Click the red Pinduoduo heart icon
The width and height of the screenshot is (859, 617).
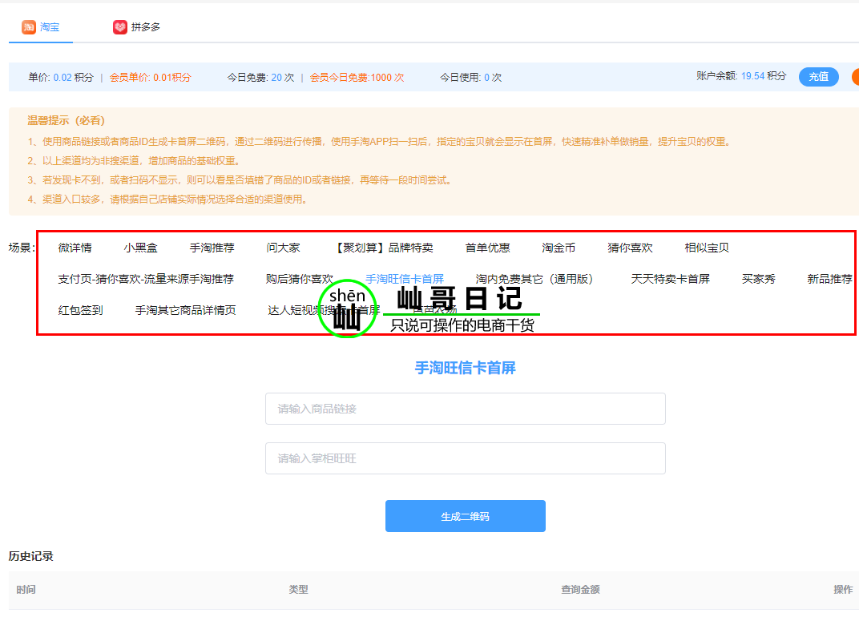tap(120, 27)
